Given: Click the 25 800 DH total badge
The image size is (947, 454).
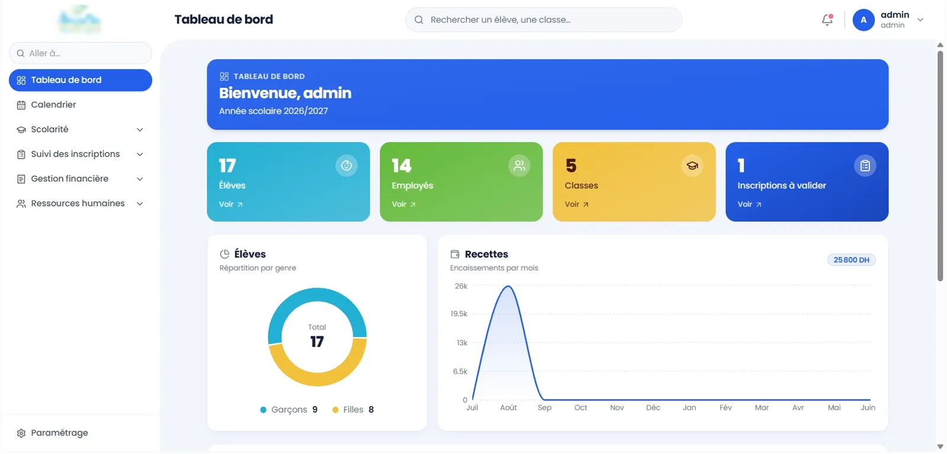Looking at the screenshot, I should coord(851,260).
